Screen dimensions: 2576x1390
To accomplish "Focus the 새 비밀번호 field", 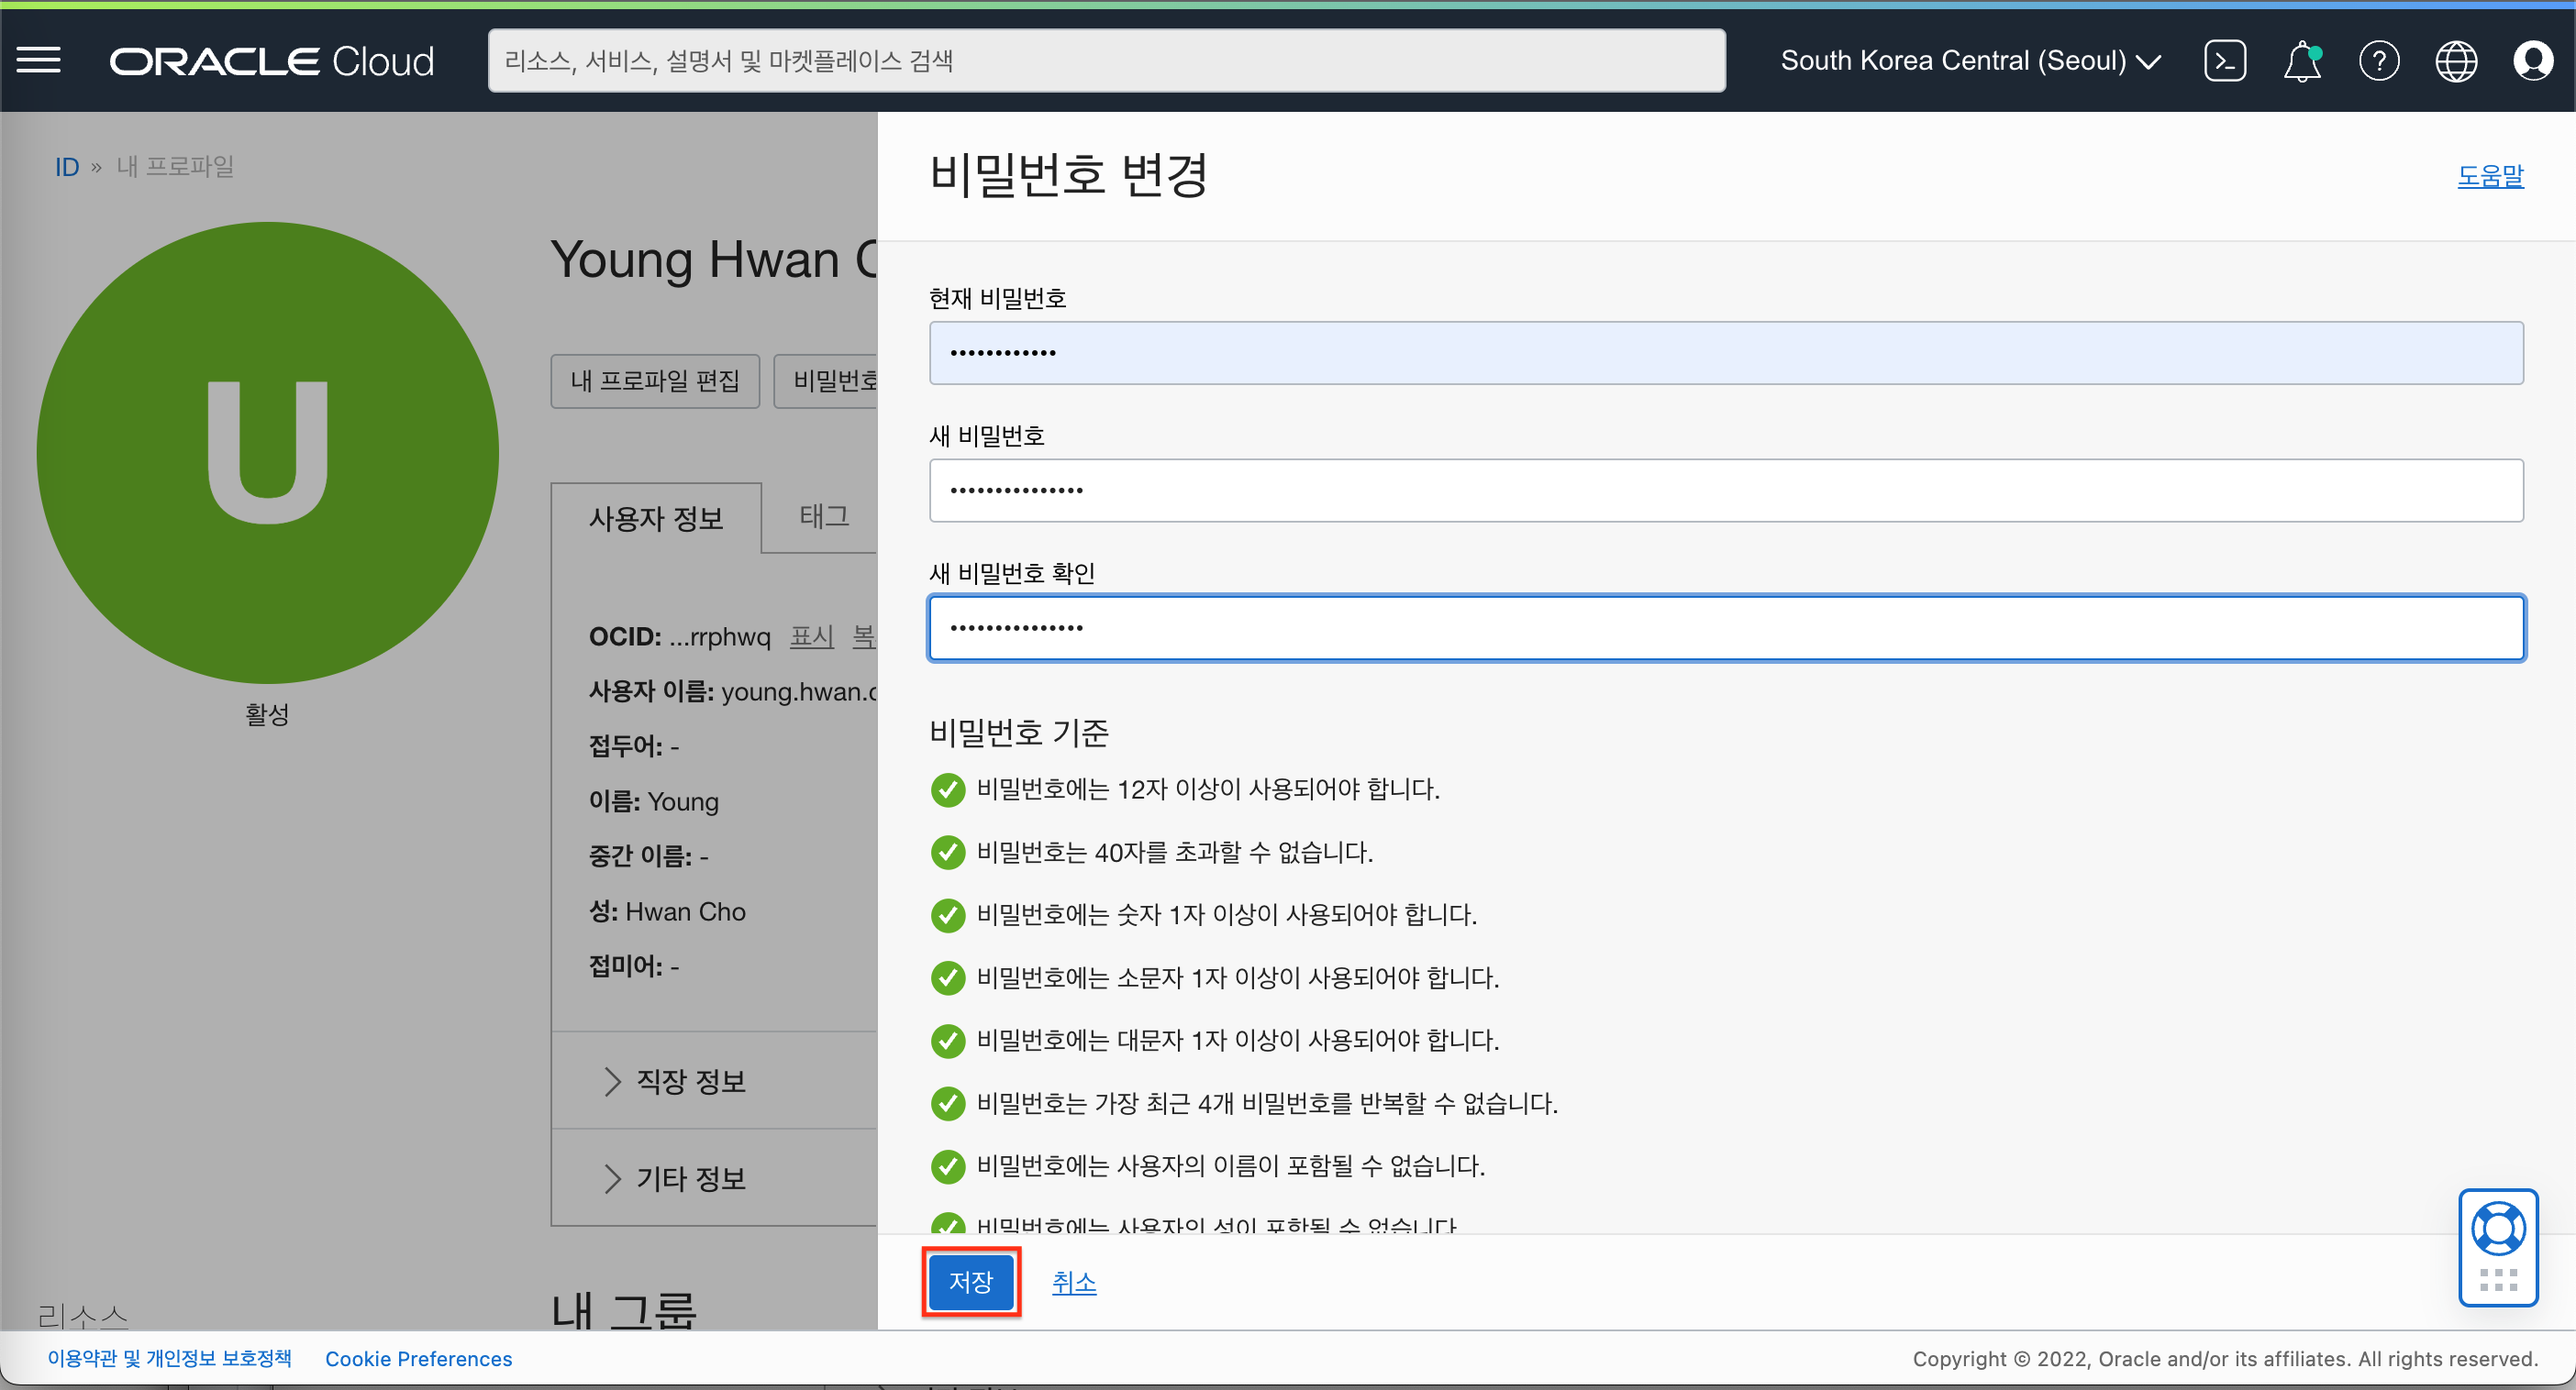I will [1726, 491].
